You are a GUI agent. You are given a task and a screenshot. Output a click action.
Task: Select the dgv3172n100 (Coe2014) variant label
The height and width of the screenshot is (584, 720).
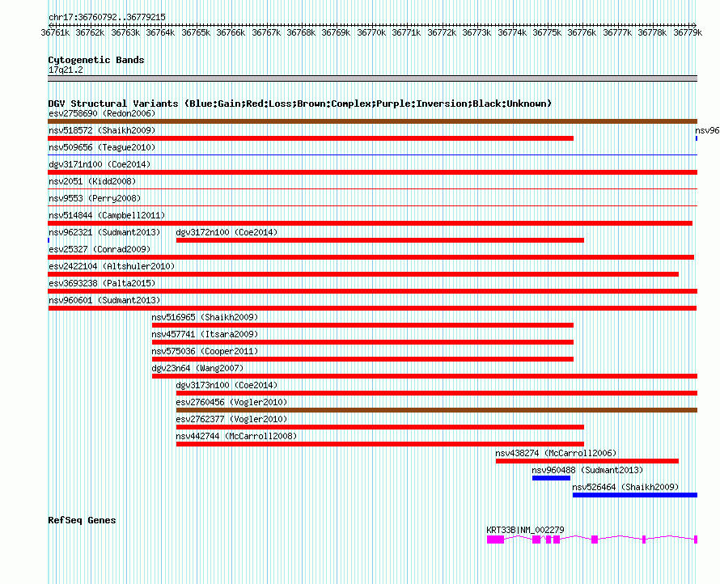pos(227,232)
